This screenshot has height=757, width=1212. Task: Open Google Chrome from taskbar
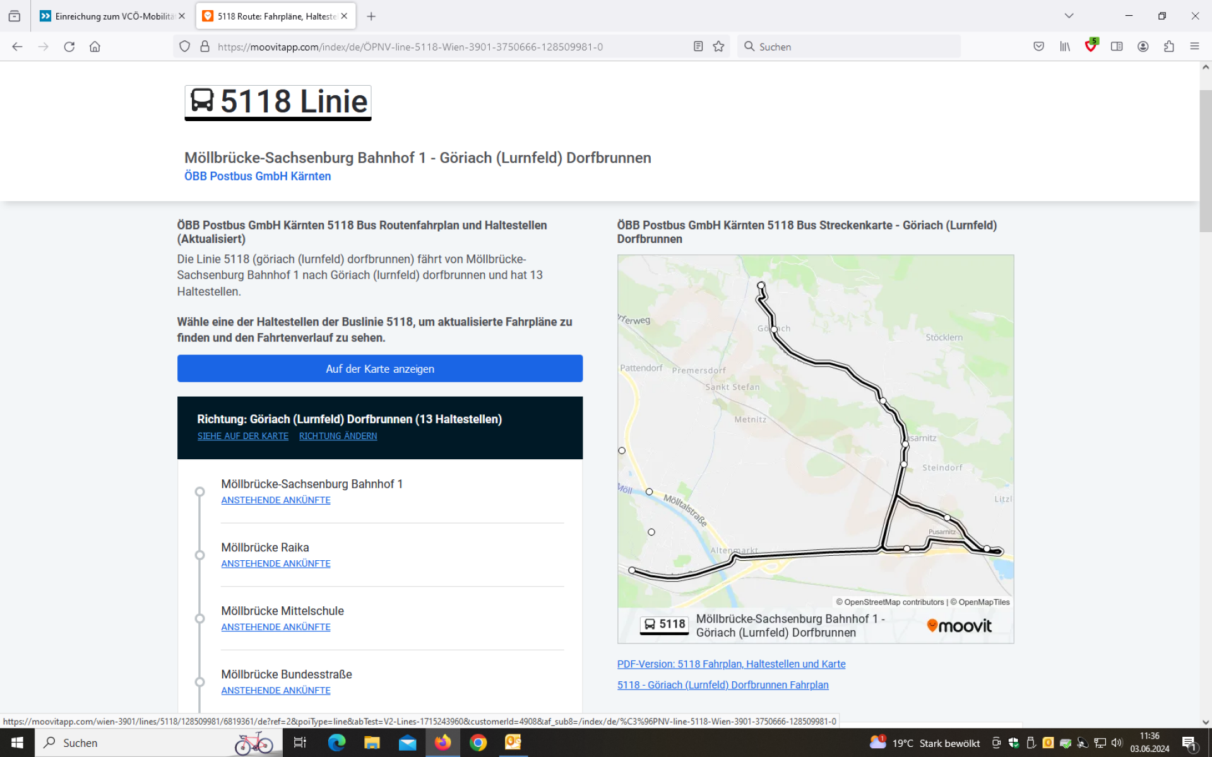pyautogui.click(x=478, y=743)
